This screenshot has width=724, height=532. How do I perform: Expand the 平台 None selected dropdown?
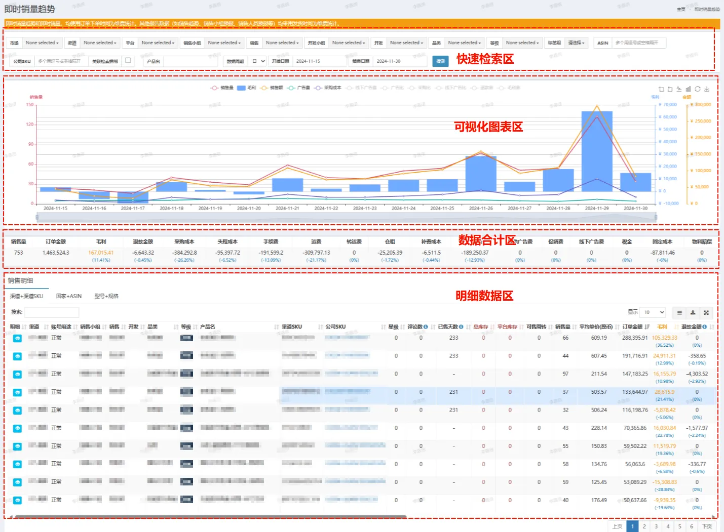point(158,43)
